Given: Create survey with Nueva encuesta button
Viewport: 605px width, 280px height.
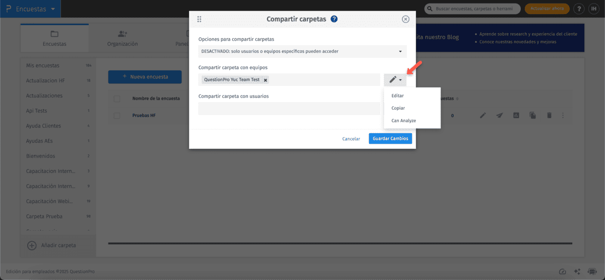Looking at the screenshot, I should pos(145,77).
